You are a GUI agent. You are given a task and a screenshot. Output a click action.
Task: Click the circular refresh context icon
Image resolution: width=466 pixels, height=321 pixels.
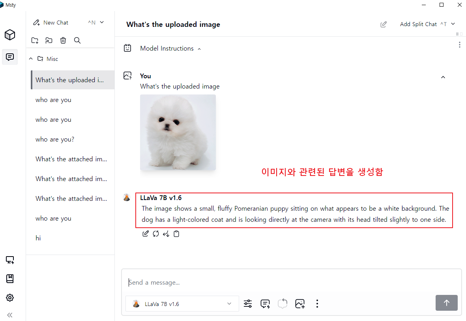pyautogui.click(x=283, y=304)
